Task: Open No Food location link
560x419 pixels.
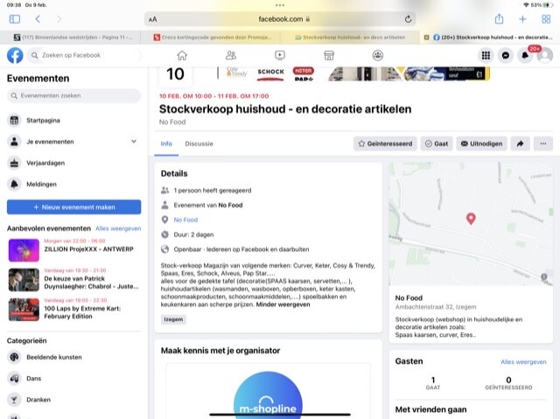Action: (185, 220)
